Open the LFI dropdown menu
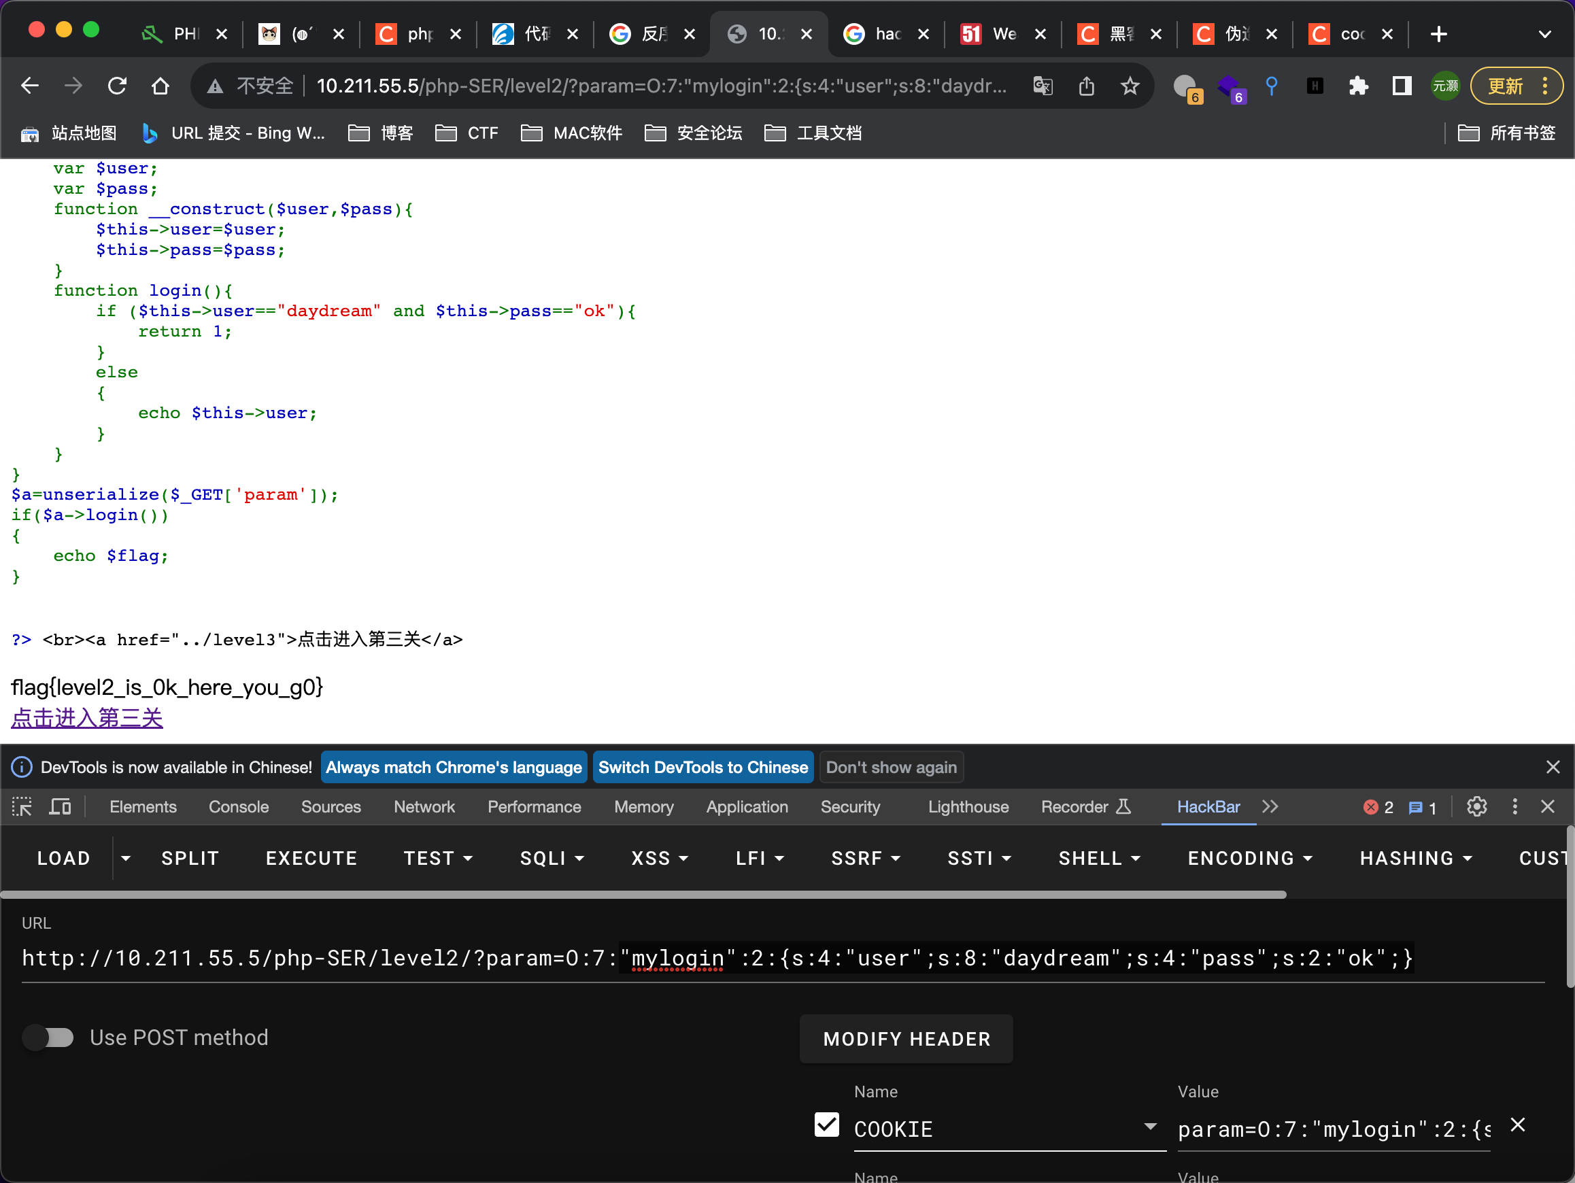The height and width of the screenshot is (1183, 1575). (759, 859)
